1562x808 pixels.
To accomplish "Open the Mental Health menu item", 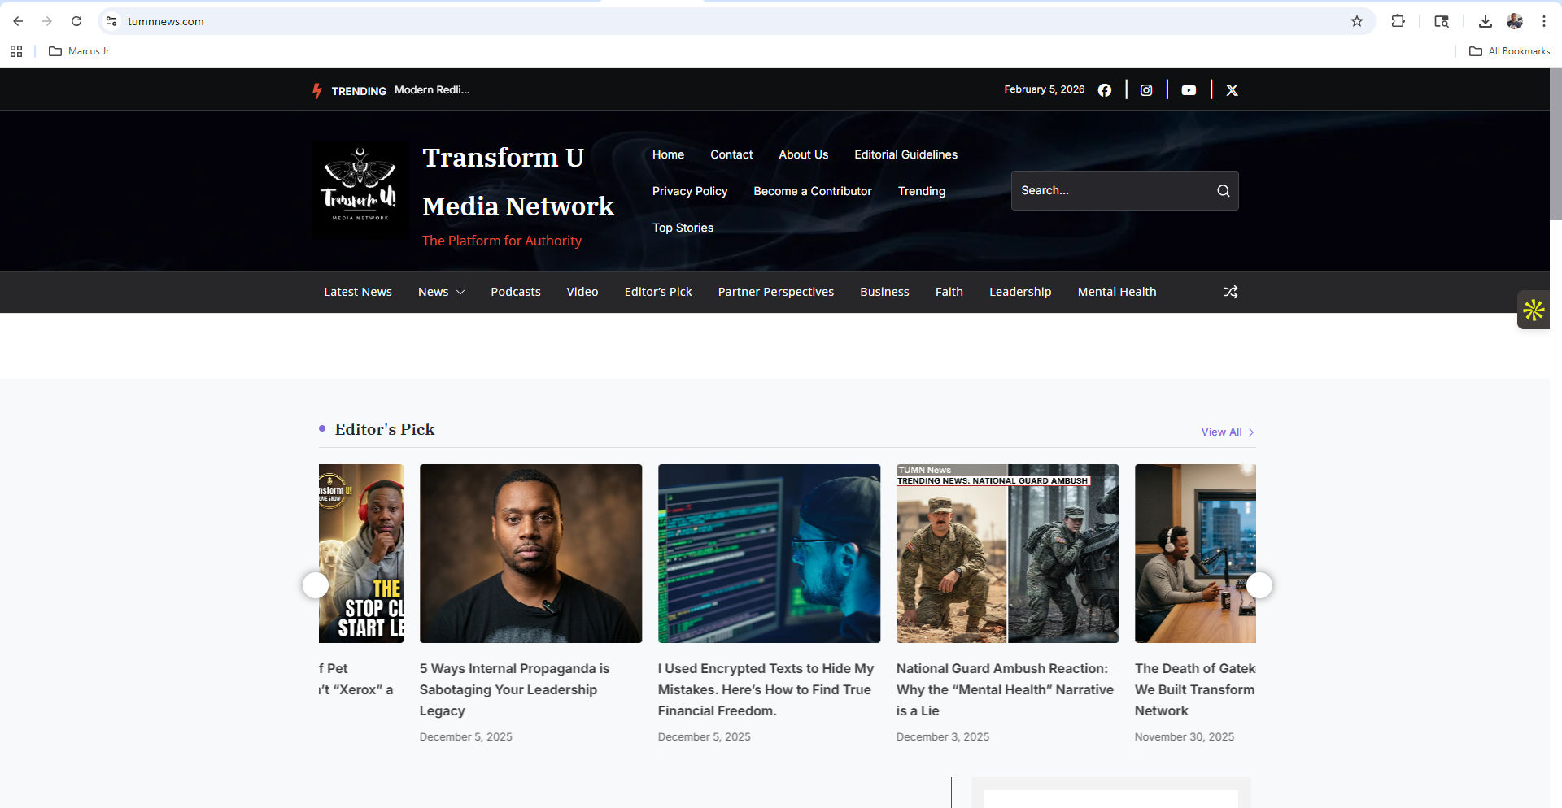I will [1117, 292].
